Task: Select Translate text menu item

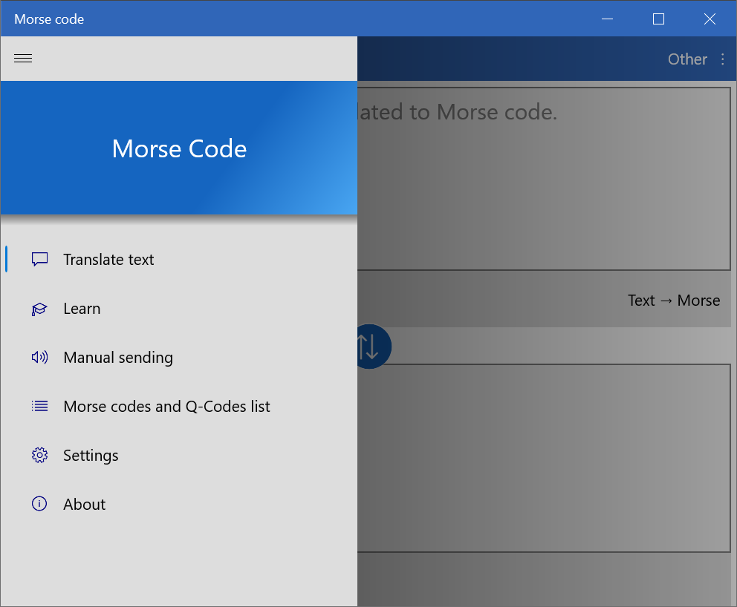Action: [178, 259]
